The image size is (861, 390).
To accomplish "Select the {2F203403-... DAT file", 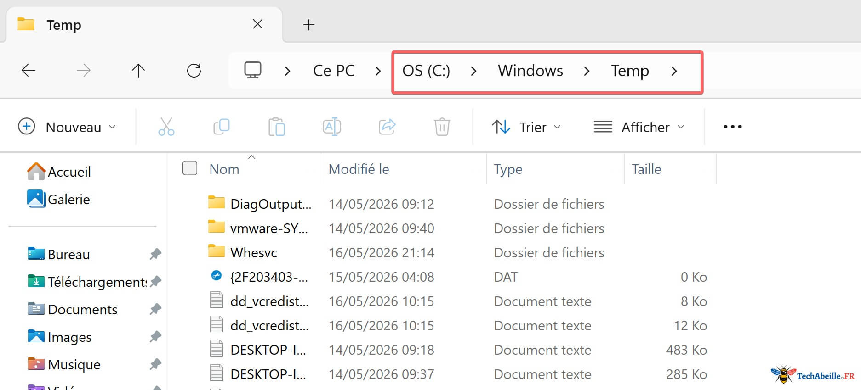I will coord(269,277).
